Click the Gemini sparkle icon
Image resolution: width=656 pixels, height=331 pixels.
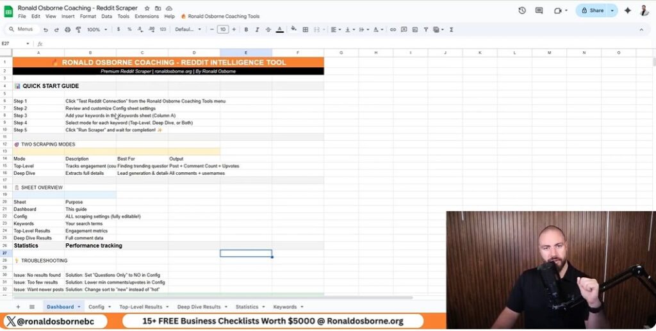click(627, 10)
